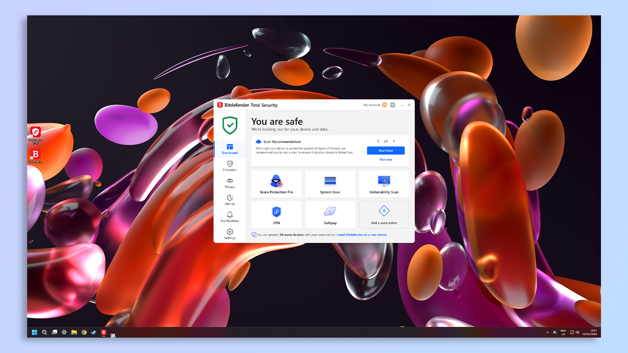Dismiss recommendation with Not now
The image size is (628, 353).
click(386, 159)
